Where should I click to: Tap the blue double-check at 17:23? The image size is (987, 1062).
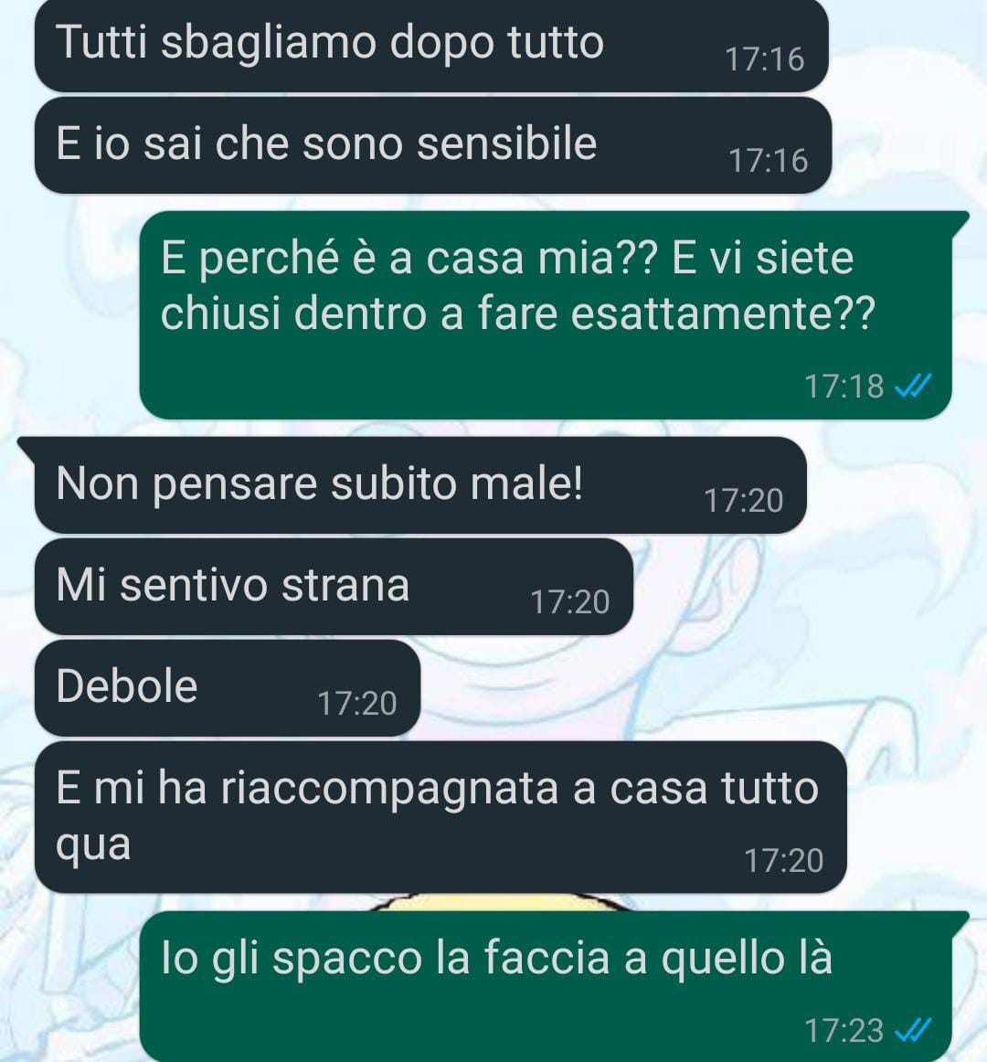[x=913, y=1031]
